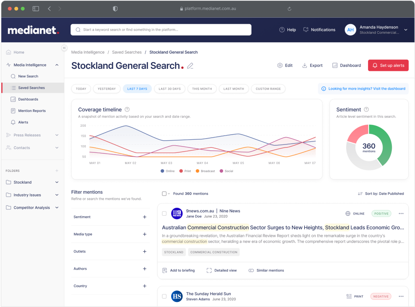Open three-dot menu on 9news article
This screenshot has width=415, height=307.
(401, 214)
